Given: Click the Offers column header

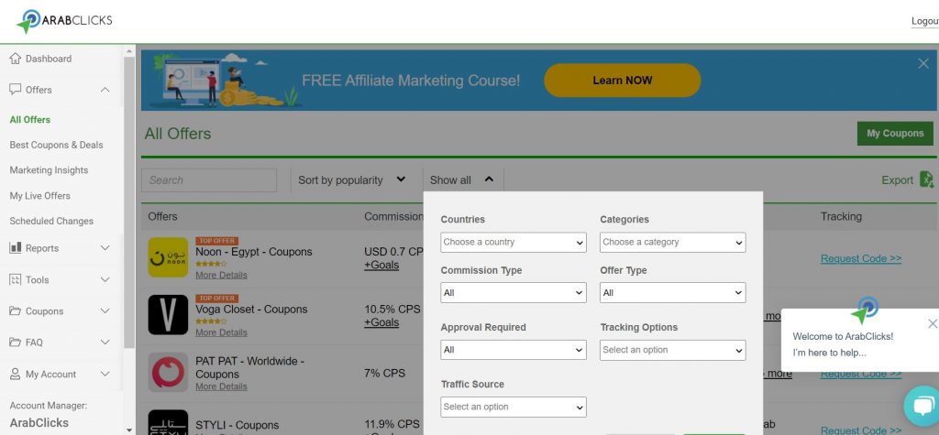Looking at the screenshot, I should tap(162, 217).
